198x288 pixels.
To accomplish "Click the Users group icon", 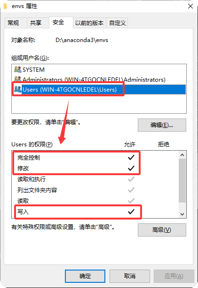I will (18, 89).
